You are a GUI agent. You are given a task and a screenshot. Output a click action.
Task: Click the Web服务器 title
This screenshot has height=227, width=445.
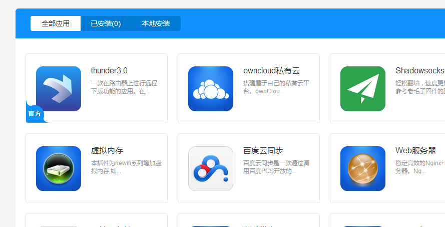pos(415,150)
